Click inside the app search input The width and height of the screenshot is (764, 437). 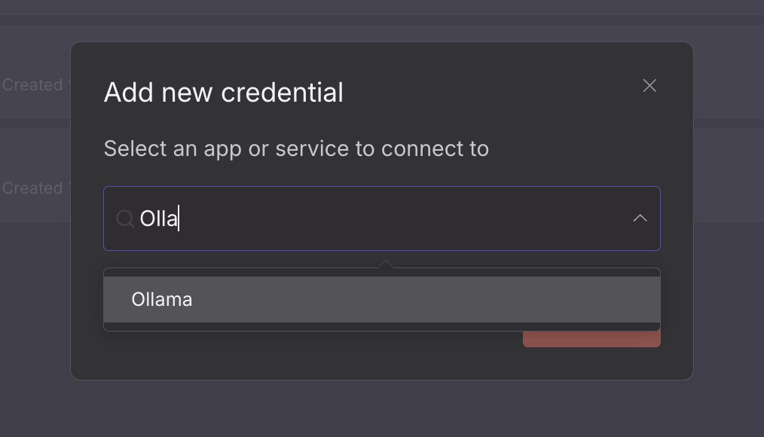click(x=339, y=218)
